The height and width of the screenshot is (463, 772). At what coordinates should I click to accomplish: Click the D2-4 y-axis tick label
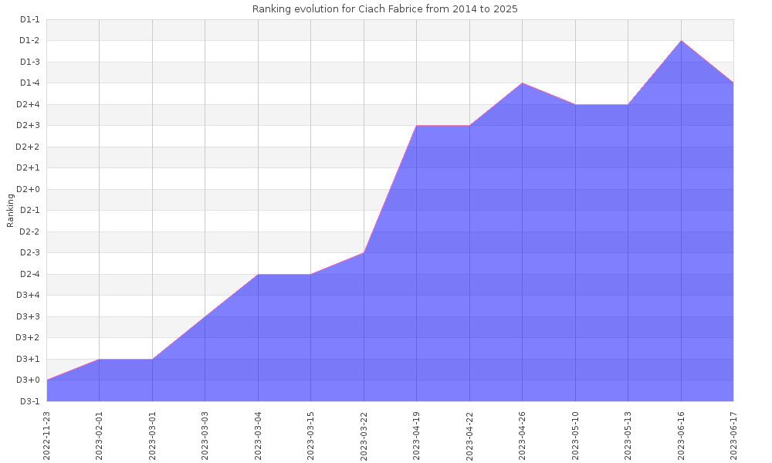[29, 274]
